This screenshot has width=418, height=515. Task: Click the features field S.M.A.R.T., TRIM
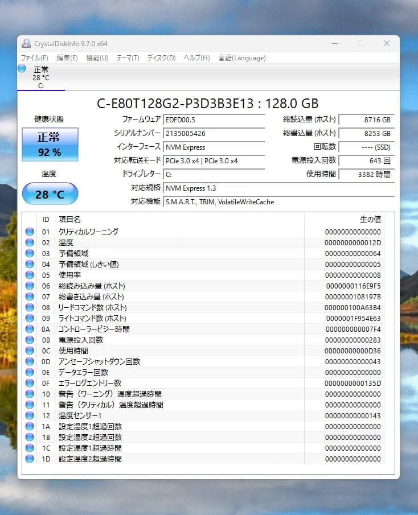coord(278,202)
